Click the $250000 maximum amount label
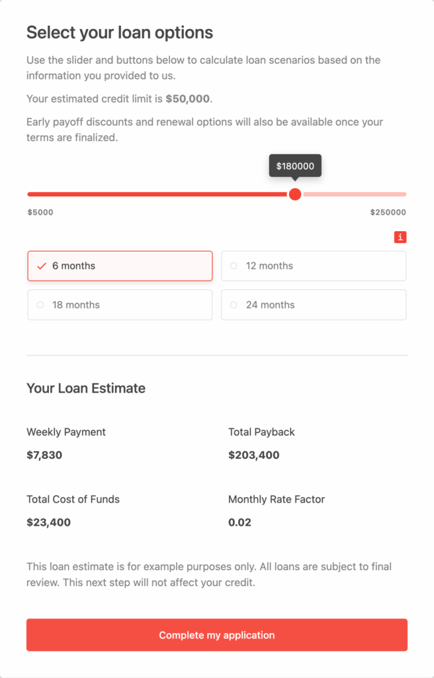This screenshot has height=678, width=434. click(x=388, y=213)
